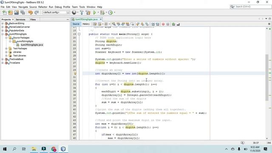Switch to the editor's Source view
This screenshot has width=272, height=153.
pos(76,24)
